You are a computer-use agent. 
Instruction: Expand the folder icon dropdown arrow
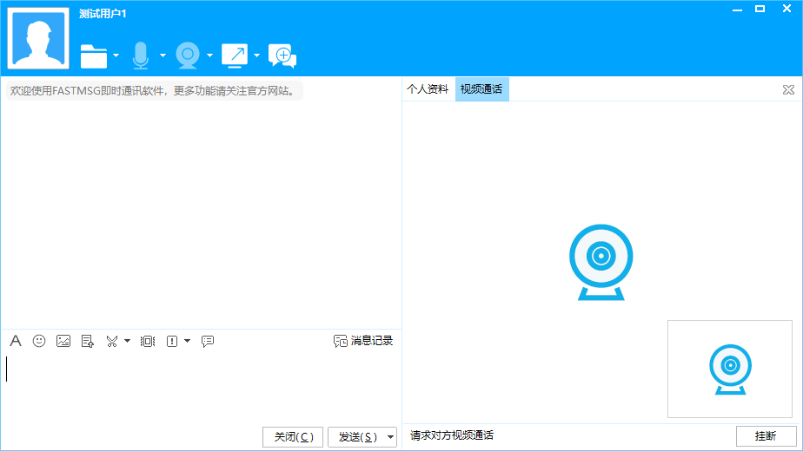(116, 56)
